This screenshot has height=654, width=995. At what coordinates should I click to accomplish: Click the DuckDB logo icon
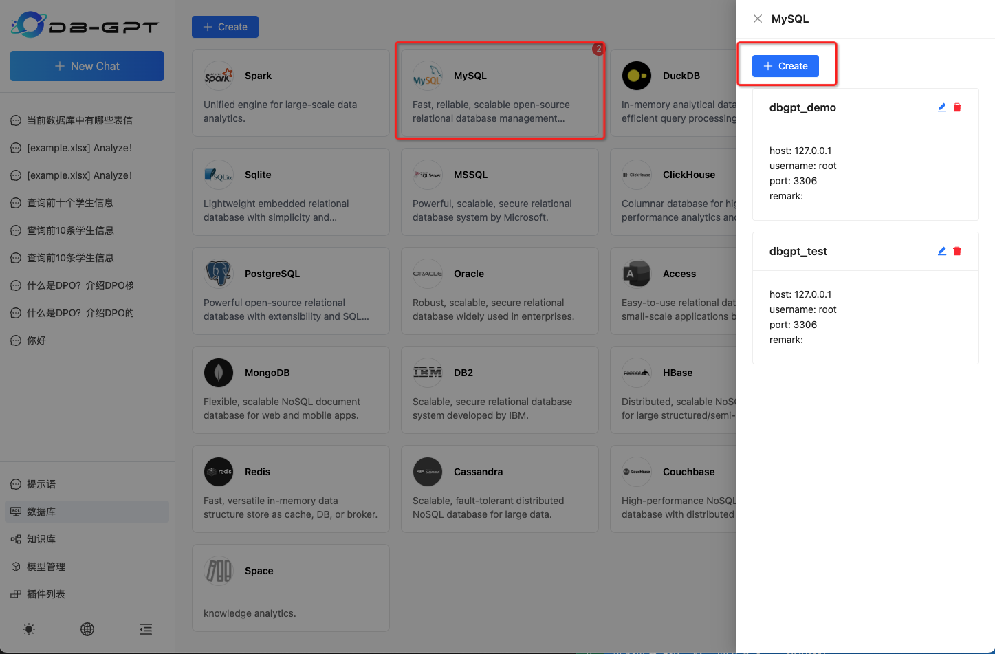637,76
